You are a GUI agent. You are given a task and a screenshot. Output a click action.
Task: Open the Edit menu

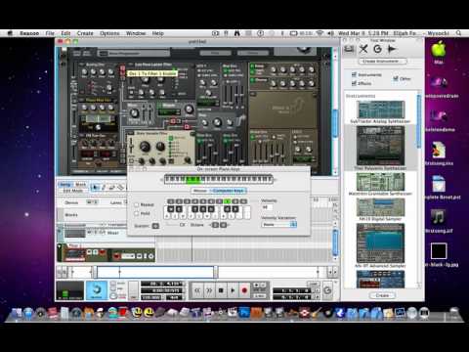pyautogui.click(x=65, y=33)
